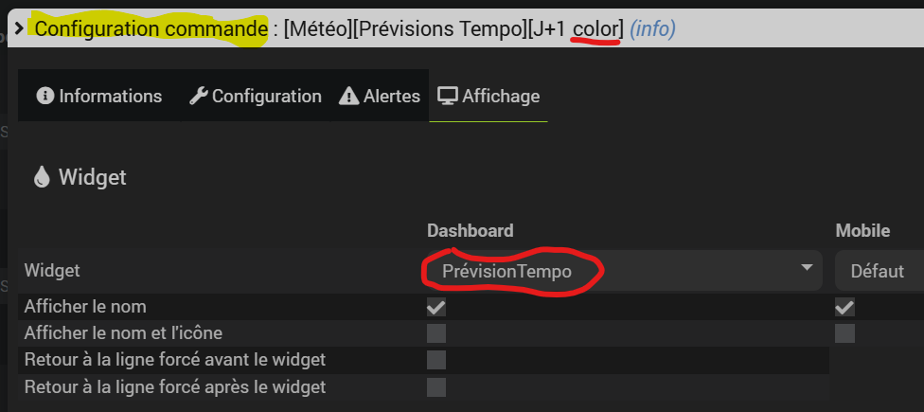
Task: Enable Mobile 'Afficher le nom et l'icône'
Action: [x=844, y=333]
